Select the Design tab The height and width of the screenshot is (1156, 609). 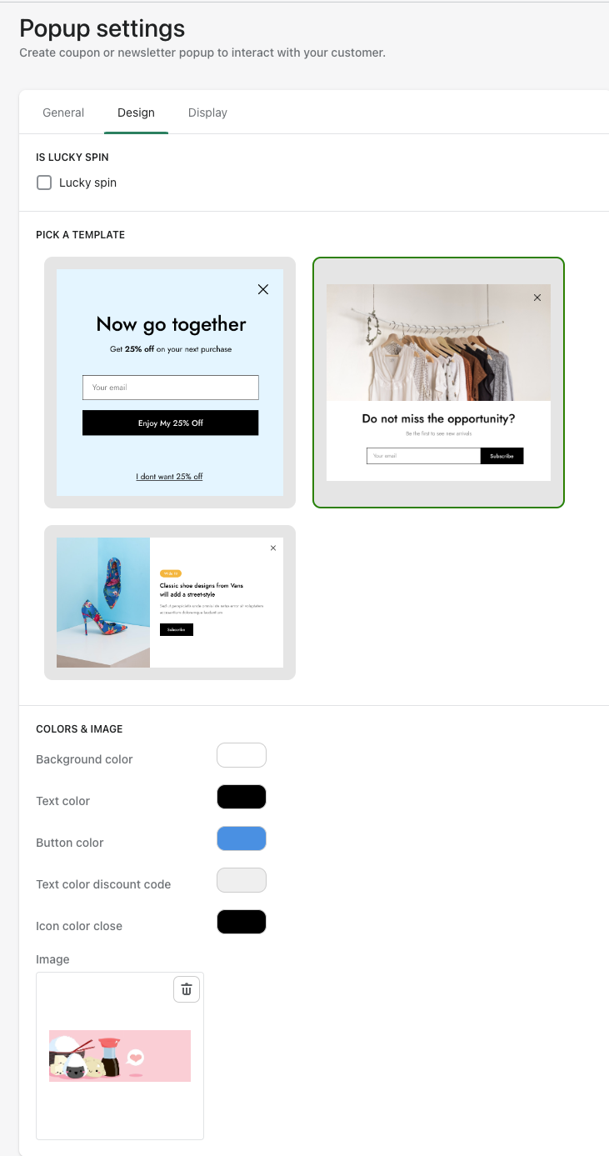(x=136, y=113)
